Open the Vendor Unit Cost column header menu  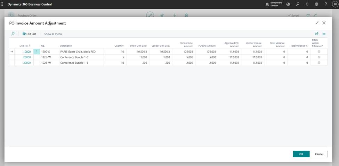(x=161, y=46)
